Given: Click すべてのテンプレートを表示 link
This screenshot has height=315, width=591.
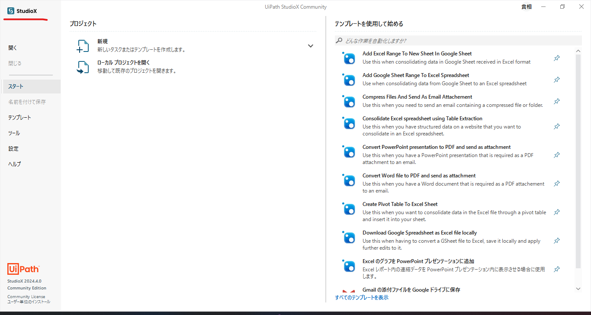Looking at the screenshot, I should [x=362, y=298].
